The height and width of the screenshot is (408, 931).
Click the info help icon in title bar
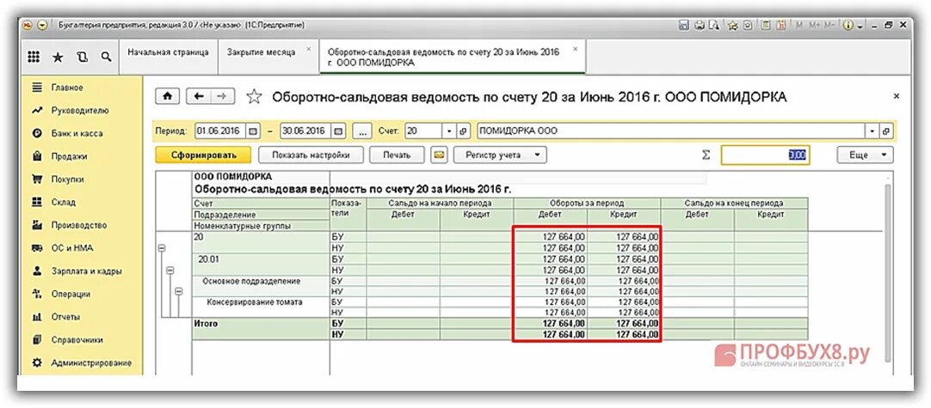[848, 25]
